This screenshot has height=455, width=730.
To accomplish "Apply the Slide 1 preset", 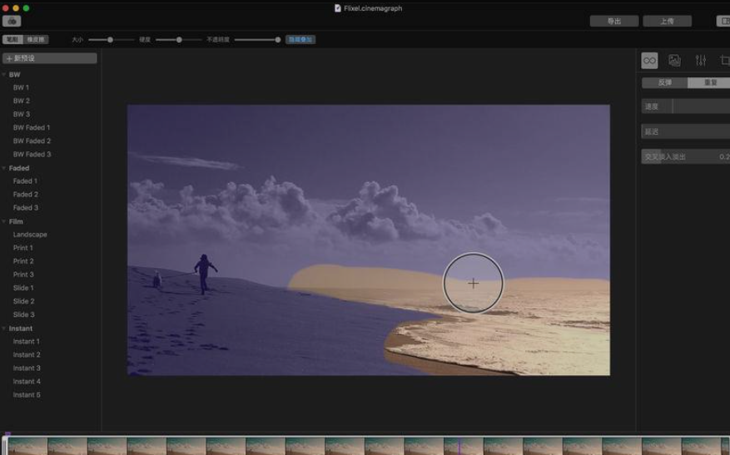I will pos(23,288).
